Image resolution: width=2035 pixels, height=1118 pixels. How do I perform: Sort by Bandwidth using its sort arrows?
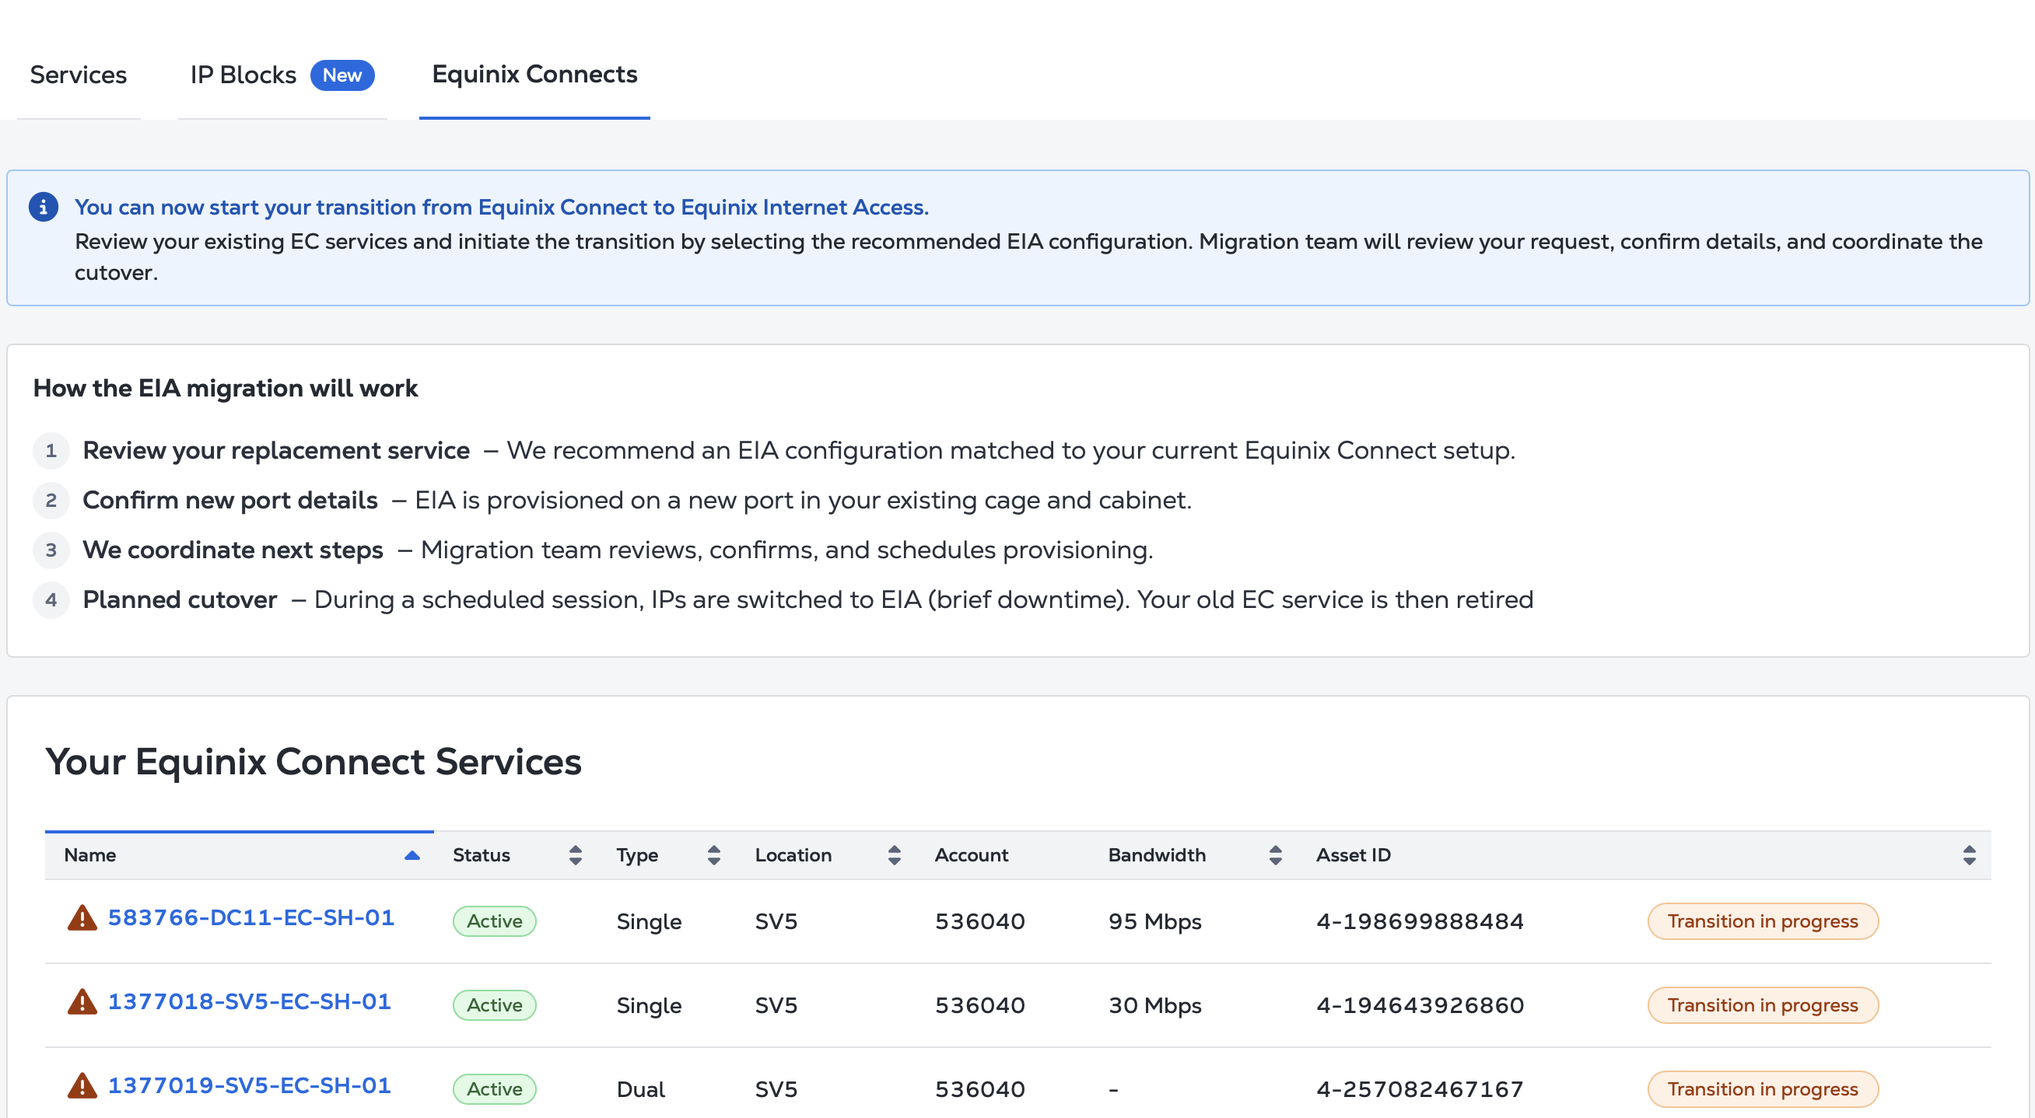pos(1275,855)
